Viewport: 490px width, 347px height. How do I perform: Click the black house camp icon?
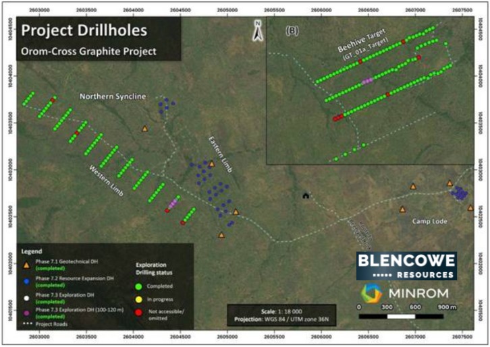pos(306,195)
